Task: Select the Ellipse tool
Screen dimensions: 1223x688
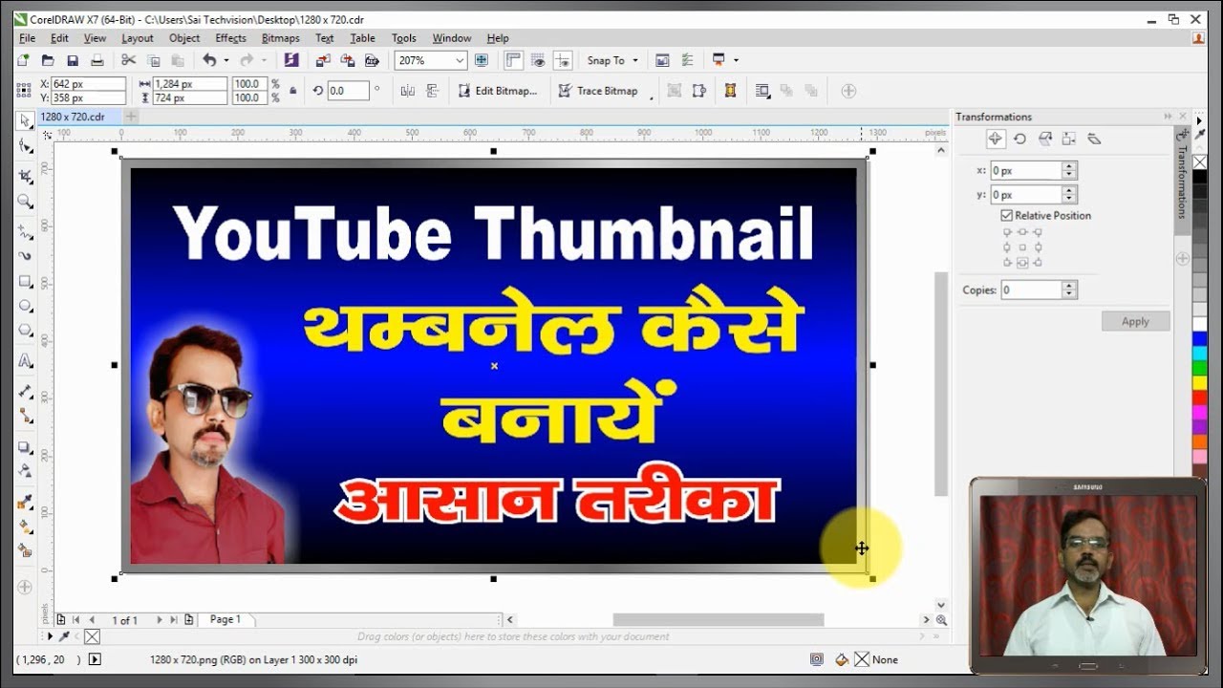Action: (x=25, y=306)
